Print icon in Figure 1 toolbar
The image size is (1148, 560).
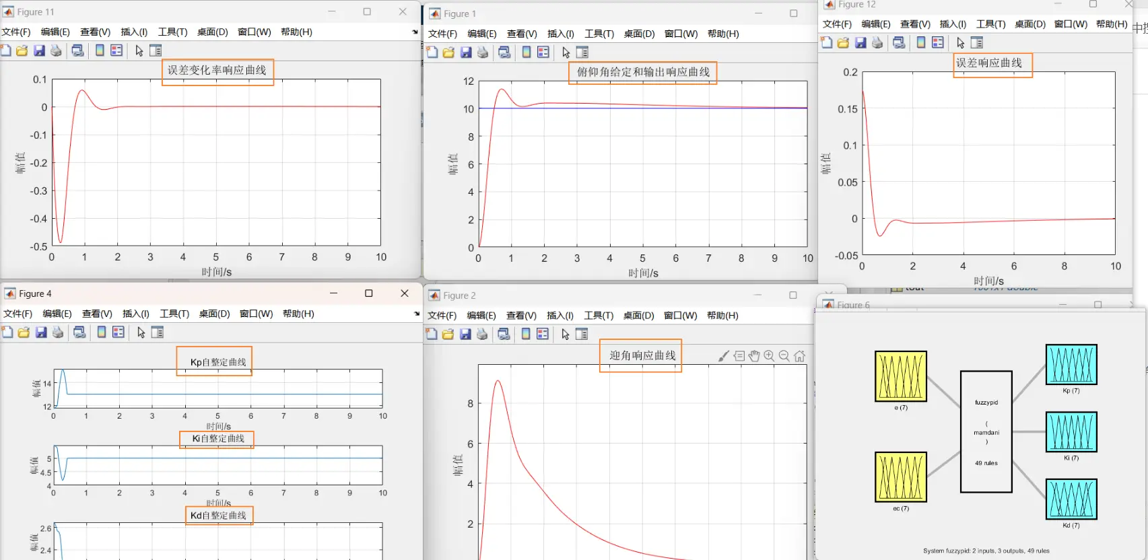[483, 53]
